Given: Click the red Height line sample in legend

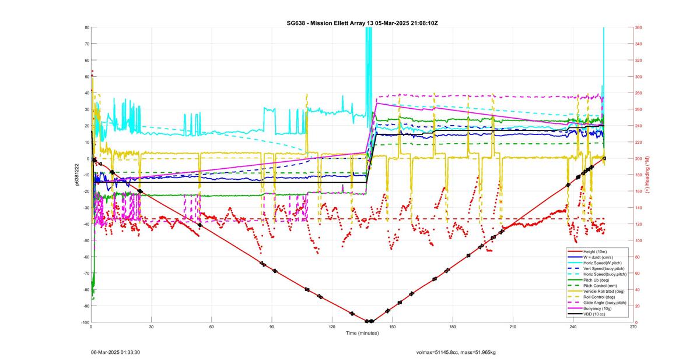Looking at the screenshot, I should pyautogui.click(x=574, y=251).
